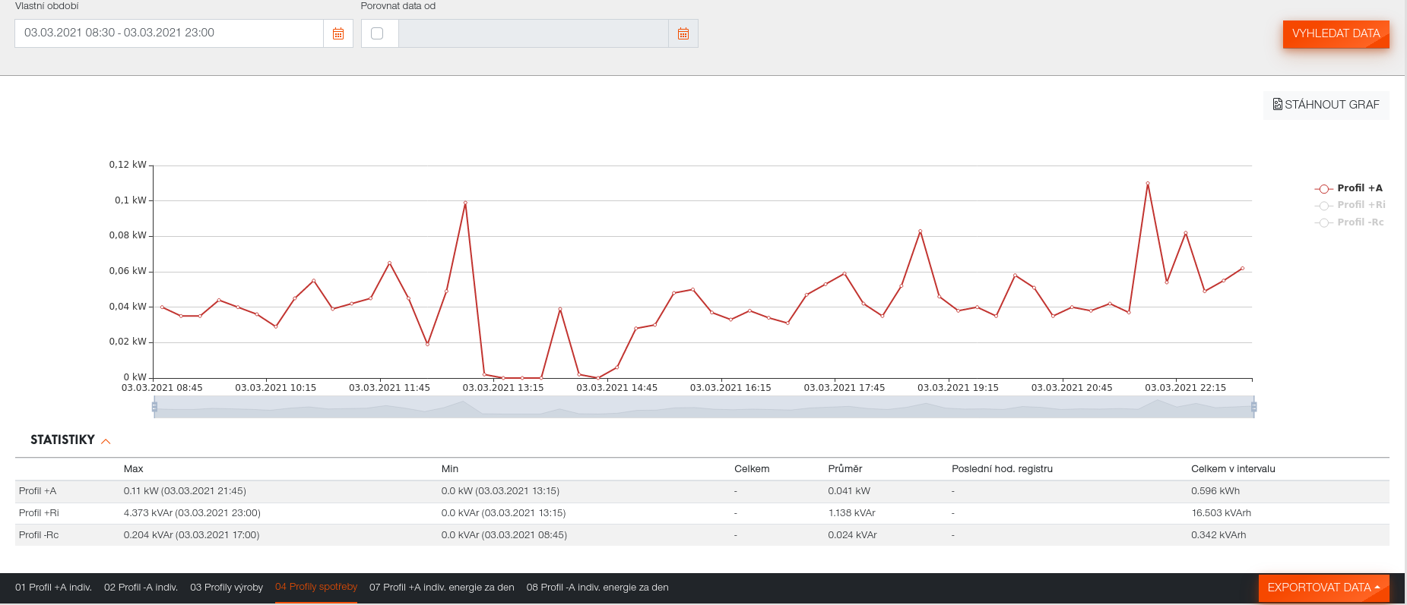Viewport: 1407px width, 605px height.
Task: Open calendar picker for custom period
Action: pos(338,33)
